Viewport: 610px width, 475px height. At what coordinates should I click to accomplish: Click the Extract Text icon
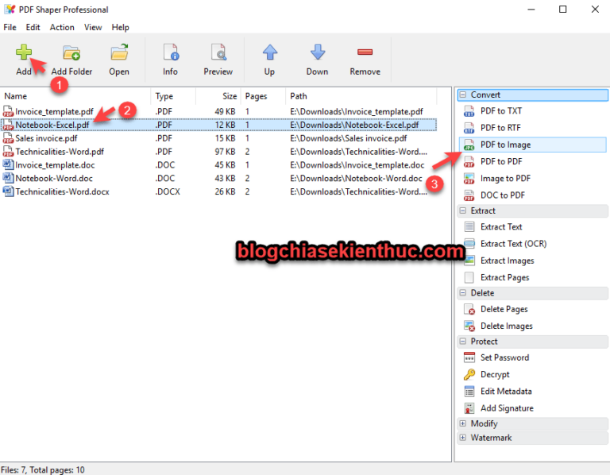pyautogui.click(x=469, y=227)
